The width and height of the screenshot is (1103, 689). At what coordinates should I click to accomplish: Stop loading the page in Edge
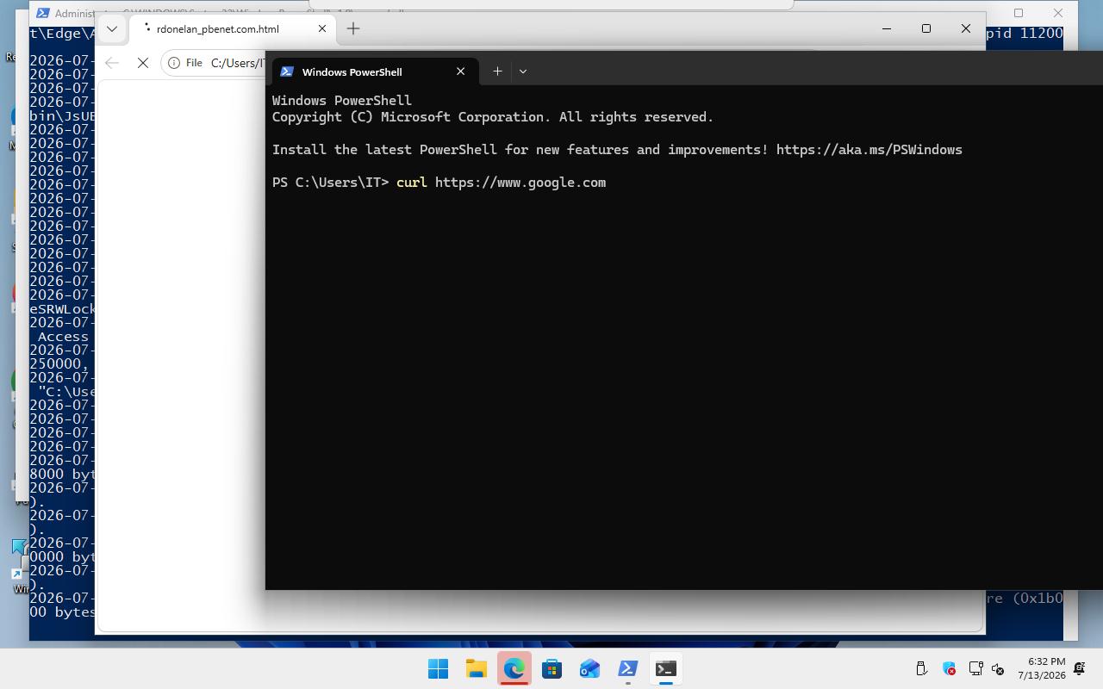click(x=143, y=63)
